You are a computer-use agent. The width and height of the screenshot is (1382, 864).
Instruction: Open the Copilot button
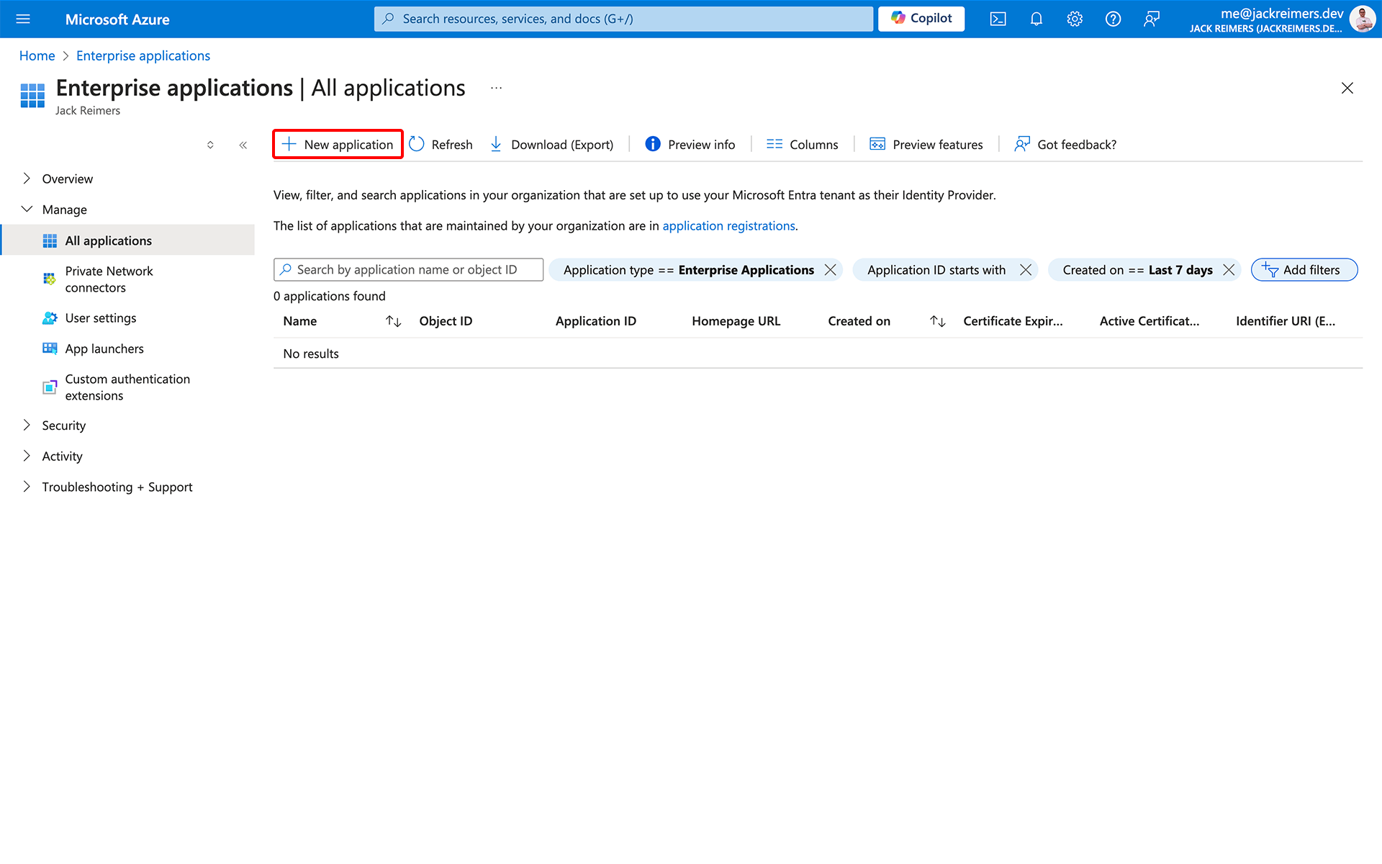(921, 19)
